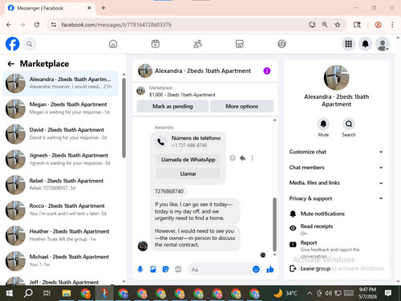
Task: Send a thumbs up like
Action: click(270, 269)
